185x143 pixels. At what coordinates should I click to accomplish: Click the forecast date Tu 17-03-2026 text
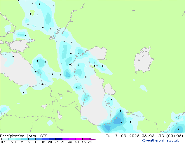(x=123, y=136)
